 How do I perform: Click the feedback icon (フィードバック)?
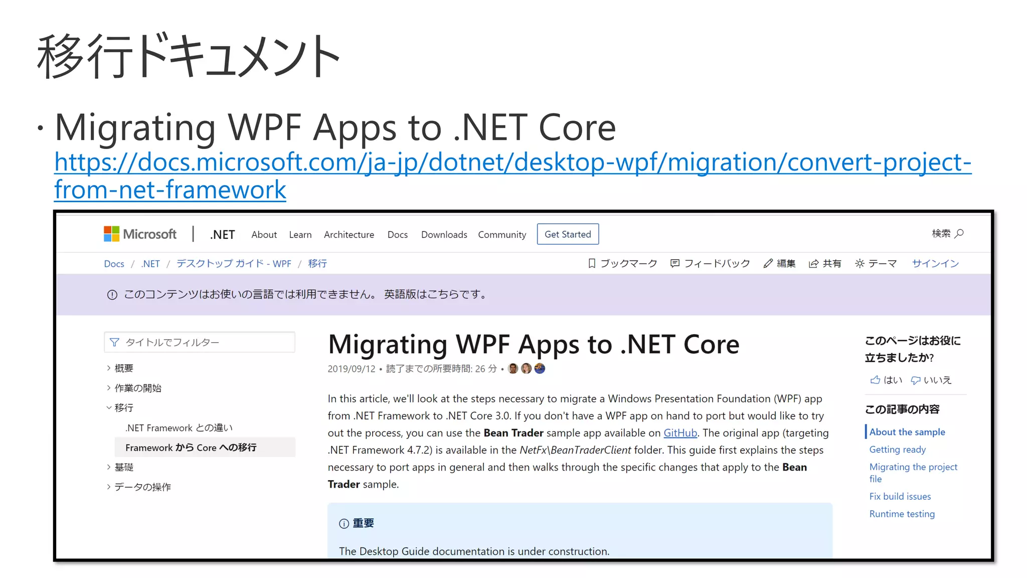pos(675,263)
